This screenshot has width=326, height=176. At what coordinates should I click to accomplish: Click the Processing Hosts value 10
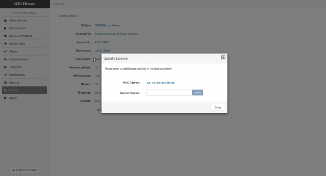[x=97, y=67]
